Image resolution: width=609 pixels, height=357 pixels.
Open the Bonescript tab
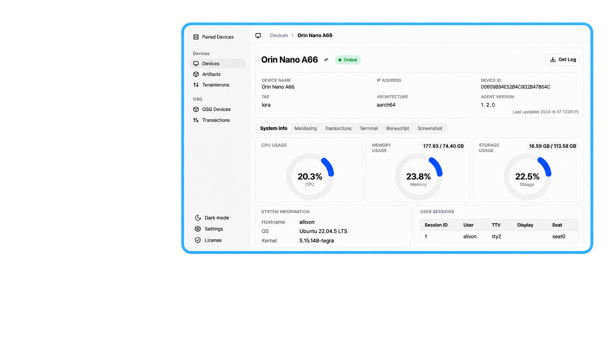point(398,129)
